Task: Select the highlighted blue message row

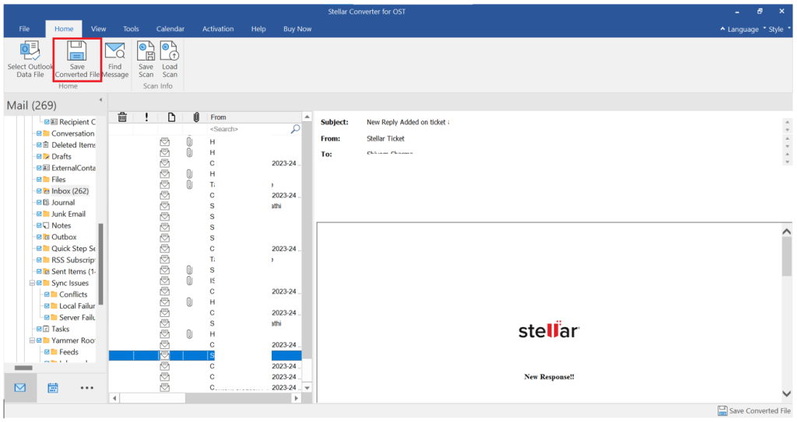Action: click(x=205, y=355)
